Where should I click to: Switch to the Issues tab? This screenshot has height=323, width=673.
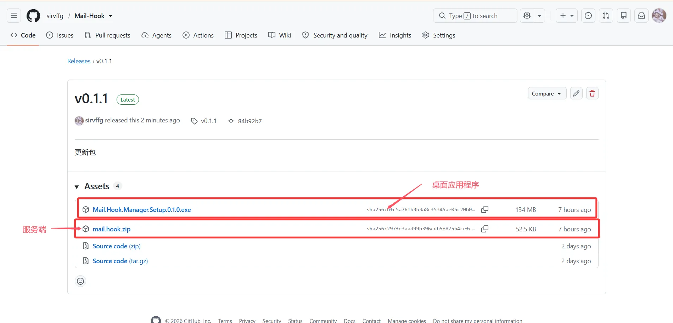click(60, 35)
